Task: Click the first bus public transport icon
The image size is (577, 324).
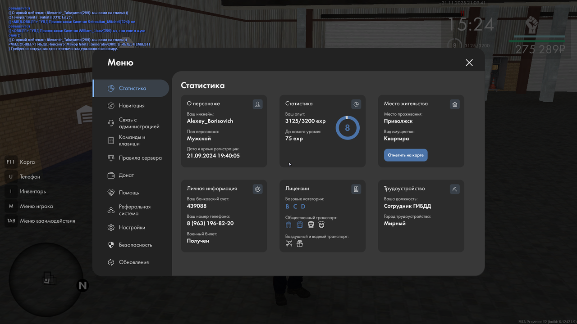Action: [x=288, y=225]
